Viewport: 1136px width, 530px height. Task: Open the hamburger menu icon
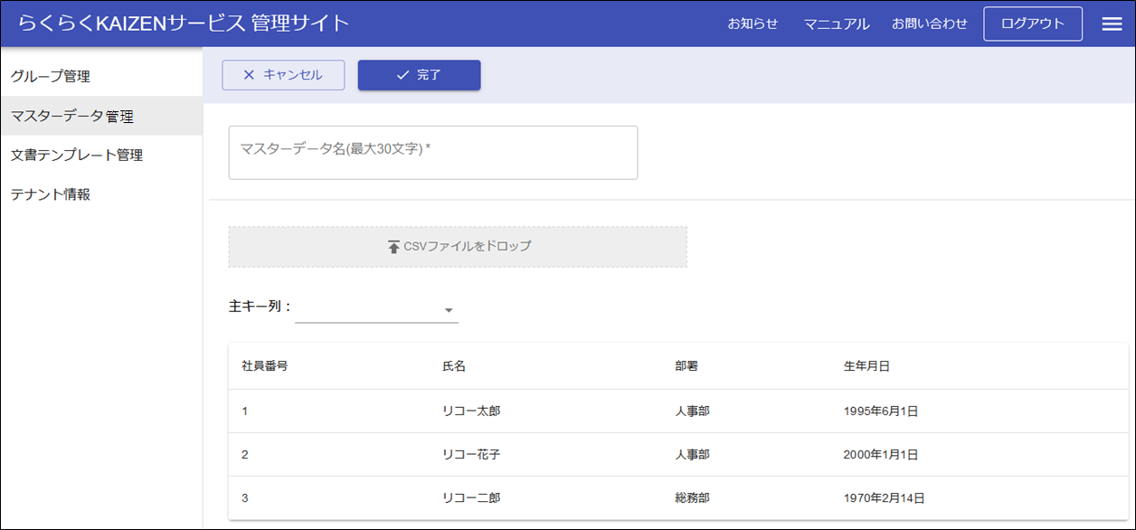(x=1112, y=24)
